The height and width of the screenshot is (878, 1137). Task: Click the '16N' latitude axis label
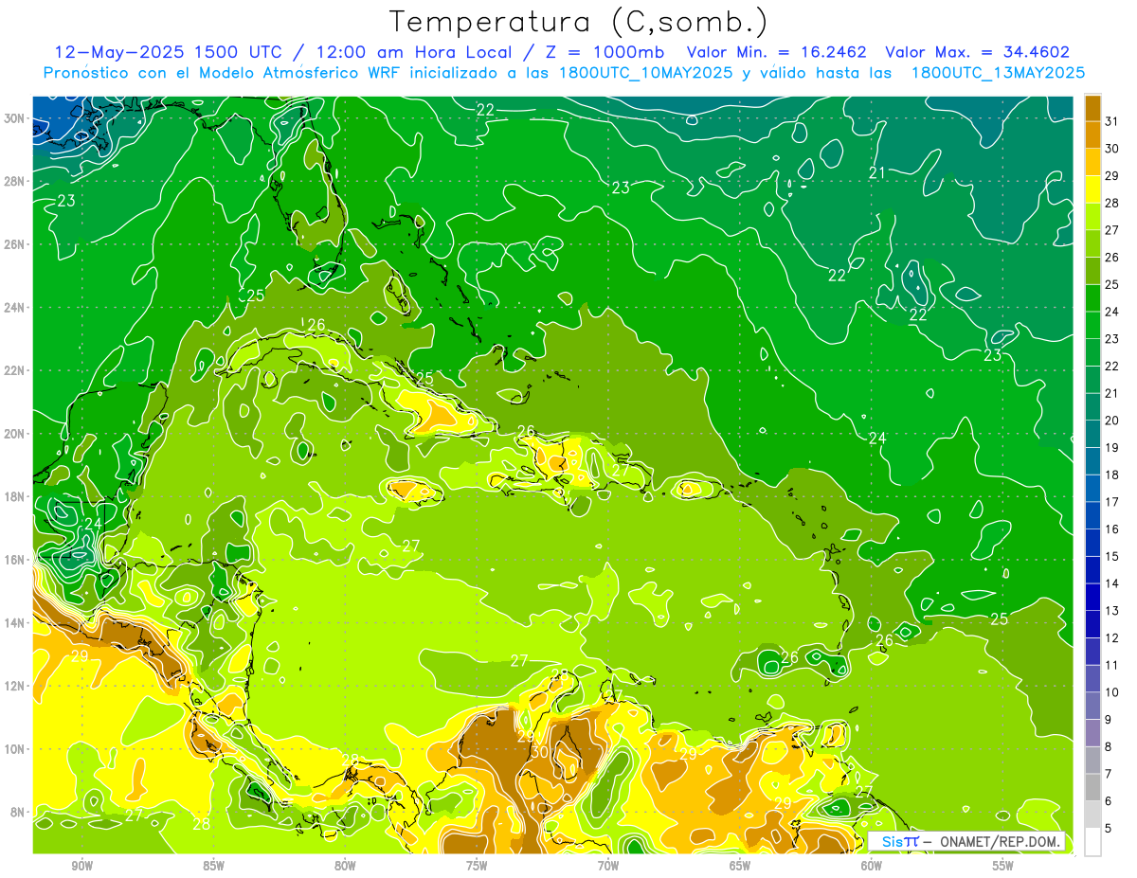(15, 560)
